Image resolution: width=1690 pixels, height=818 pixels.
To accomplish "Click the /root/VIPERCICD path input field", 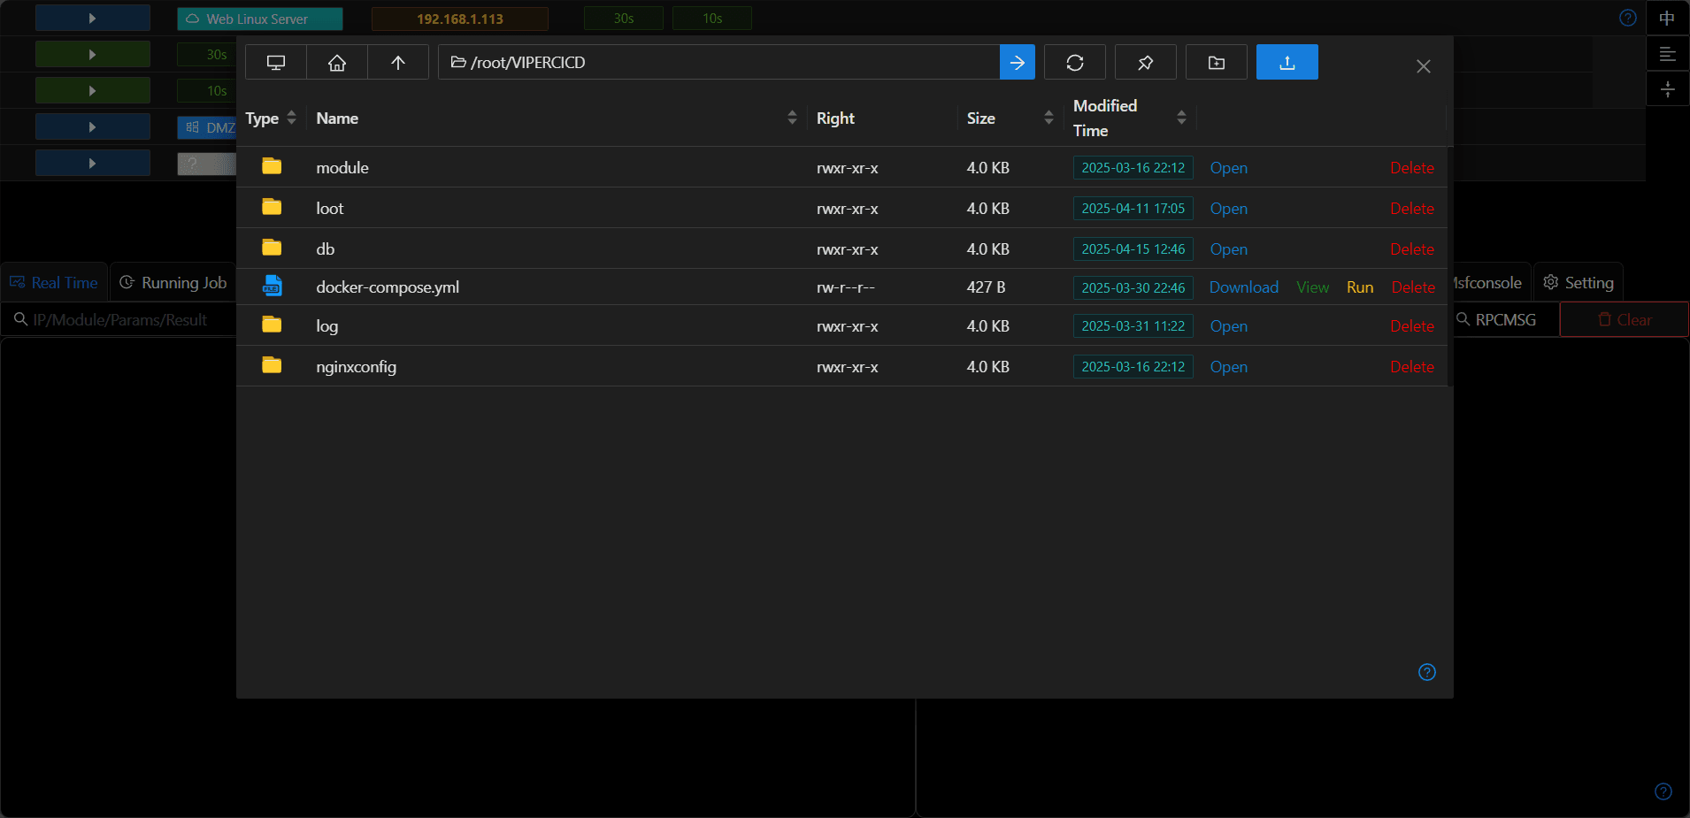I will click(x=718, y=63).
